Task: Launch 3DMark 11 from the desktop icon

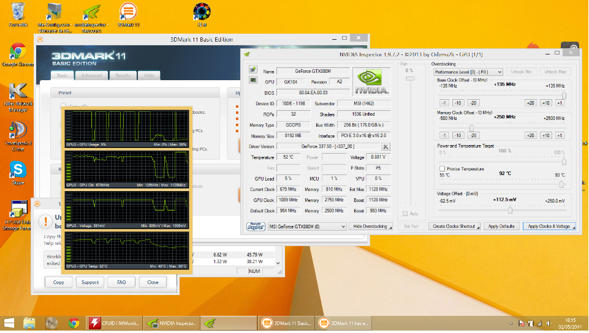Action: click(128, 15)
